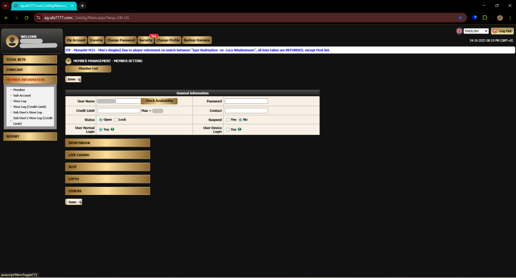Viewport: 516px width, 278px height.
Task: Reload the page with the refresh icon
Action: (26, 18)
